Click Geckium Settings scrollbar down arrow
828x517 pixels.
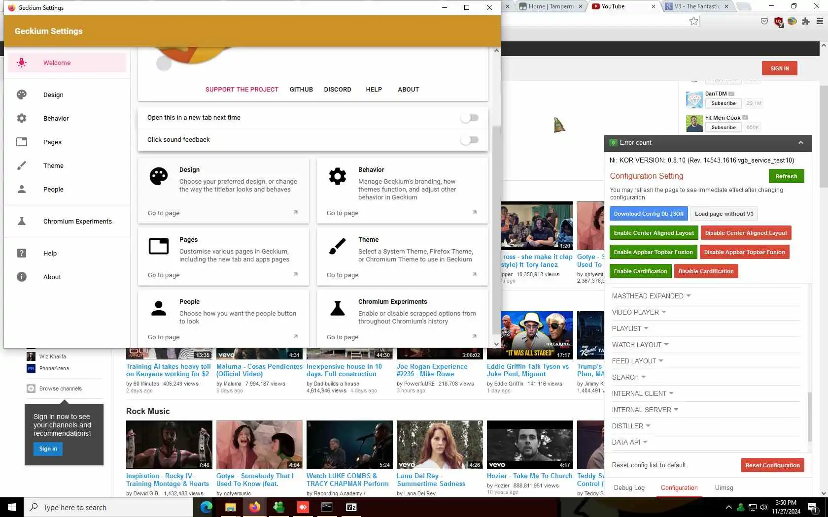496,344
